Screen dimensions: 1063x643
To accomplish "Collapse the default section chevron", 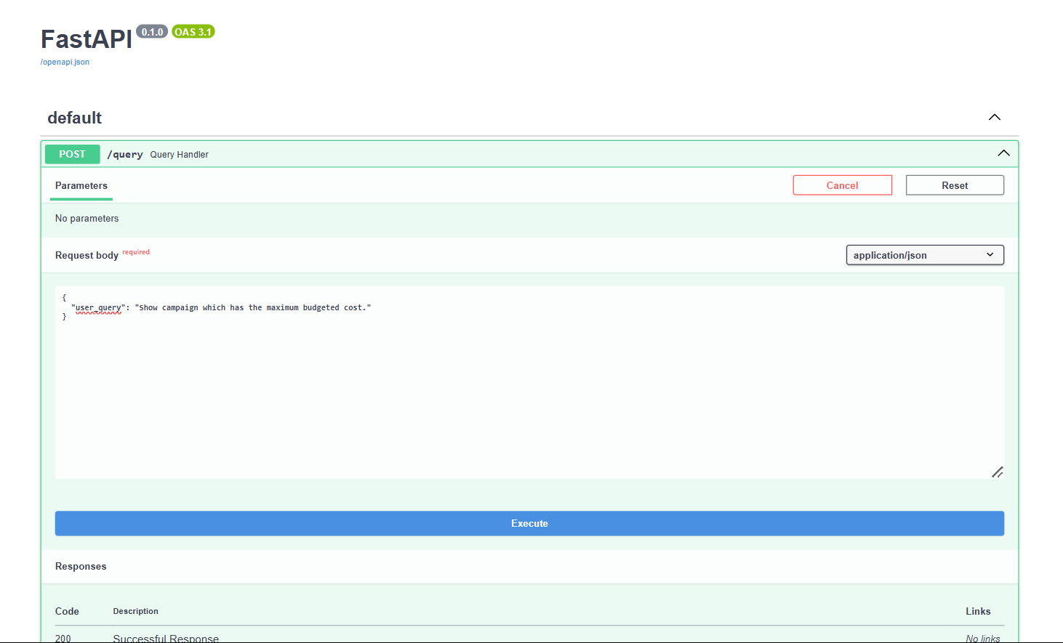I will pyautogui.click(x=995, y=118).
